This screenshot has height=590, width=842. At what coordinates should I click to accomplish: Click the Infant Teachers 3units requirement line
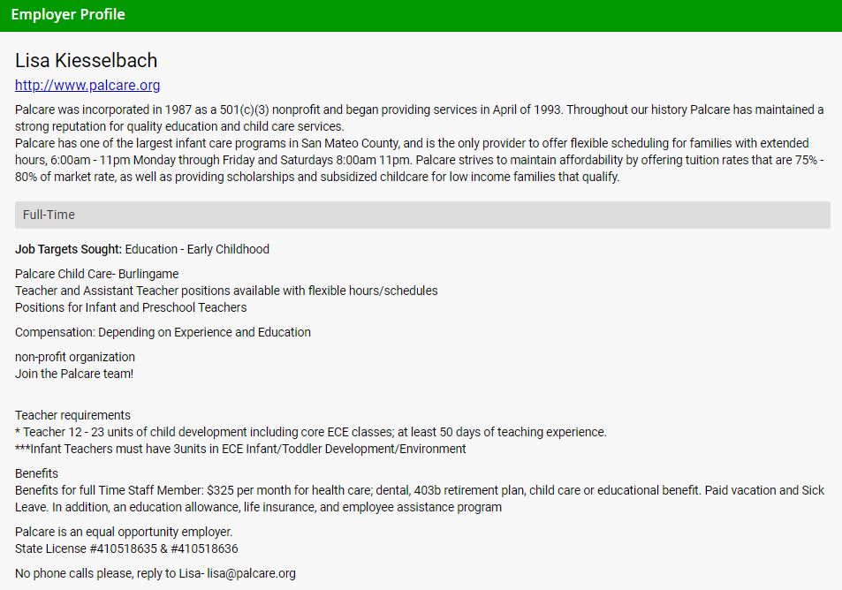[240, 449]
